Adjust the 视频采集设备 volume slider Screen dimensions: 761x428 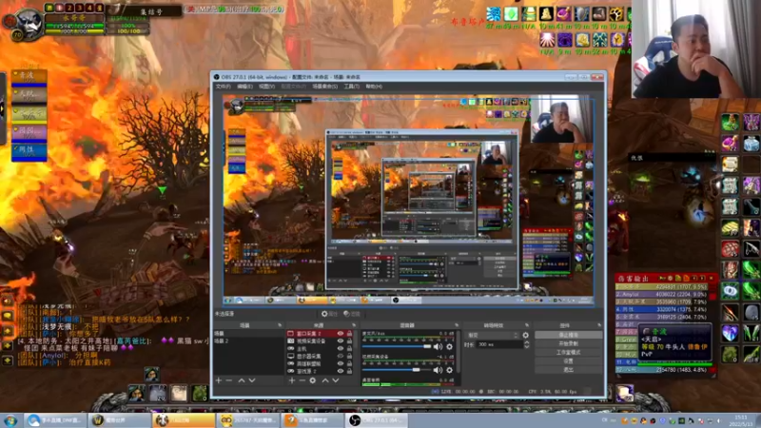point(396,370)
